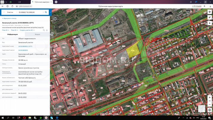The image size is (213, 120).
Task: Select the ruler measurement tool
Action: 210,17
